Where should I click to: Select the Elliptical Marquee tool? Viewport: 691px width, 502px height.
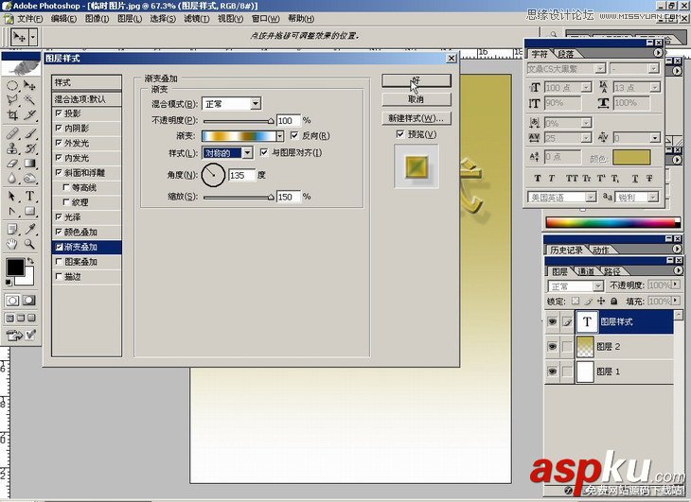tap(12, 85)
